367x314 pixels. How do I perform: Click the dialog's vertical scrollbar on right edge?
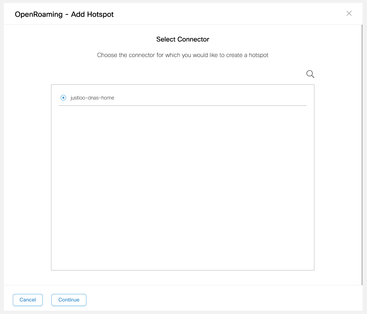pyautogui.click(x=362, y=149)
